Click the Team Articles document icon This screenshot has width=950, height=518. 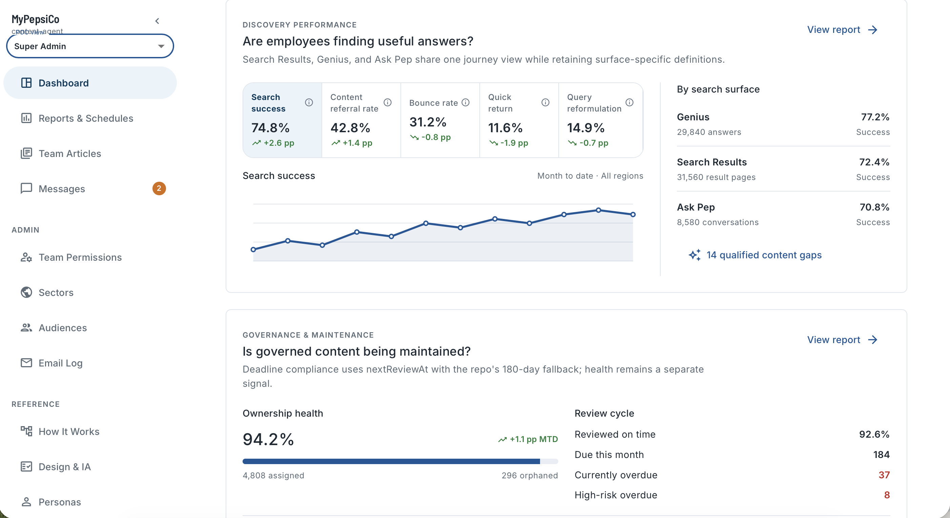pyautogui.click(x=26, y=153)
